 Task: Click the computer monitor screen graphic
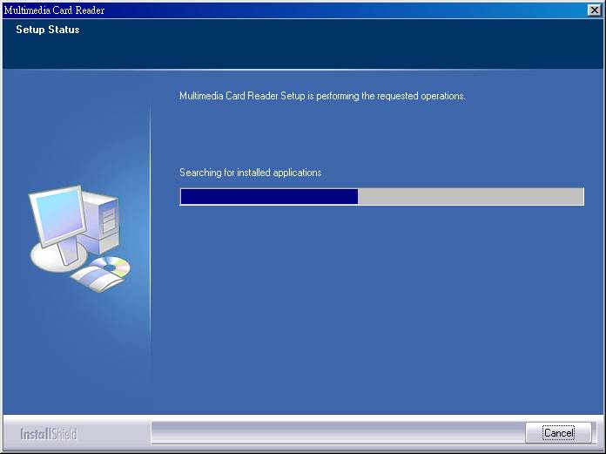57,216
